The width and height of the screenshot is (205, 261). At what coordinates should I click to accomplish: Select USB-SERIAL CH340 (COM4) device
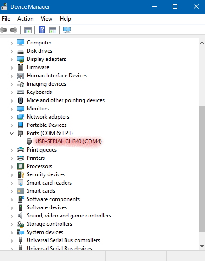[x=68, y=141]
